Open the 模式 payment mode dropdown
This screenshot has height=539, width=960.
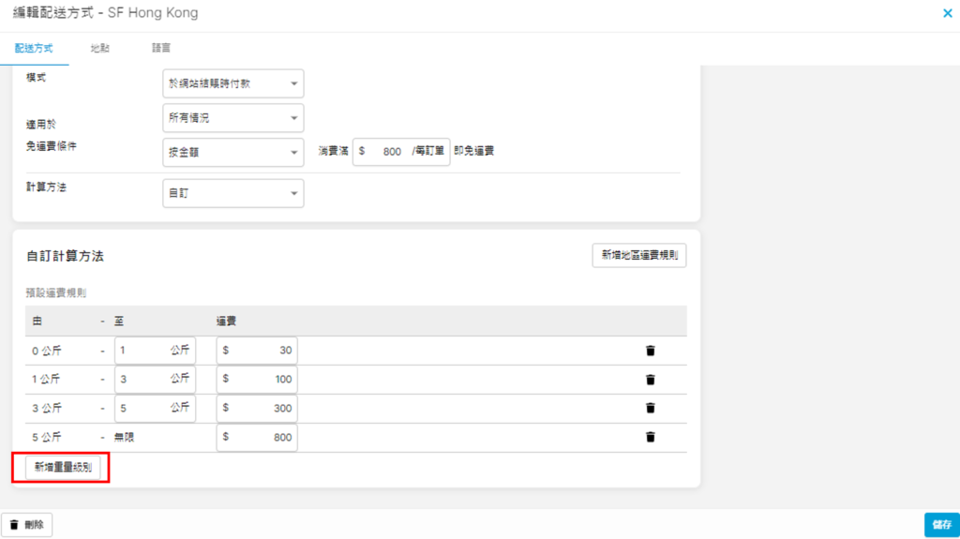(x=232, y=84)
